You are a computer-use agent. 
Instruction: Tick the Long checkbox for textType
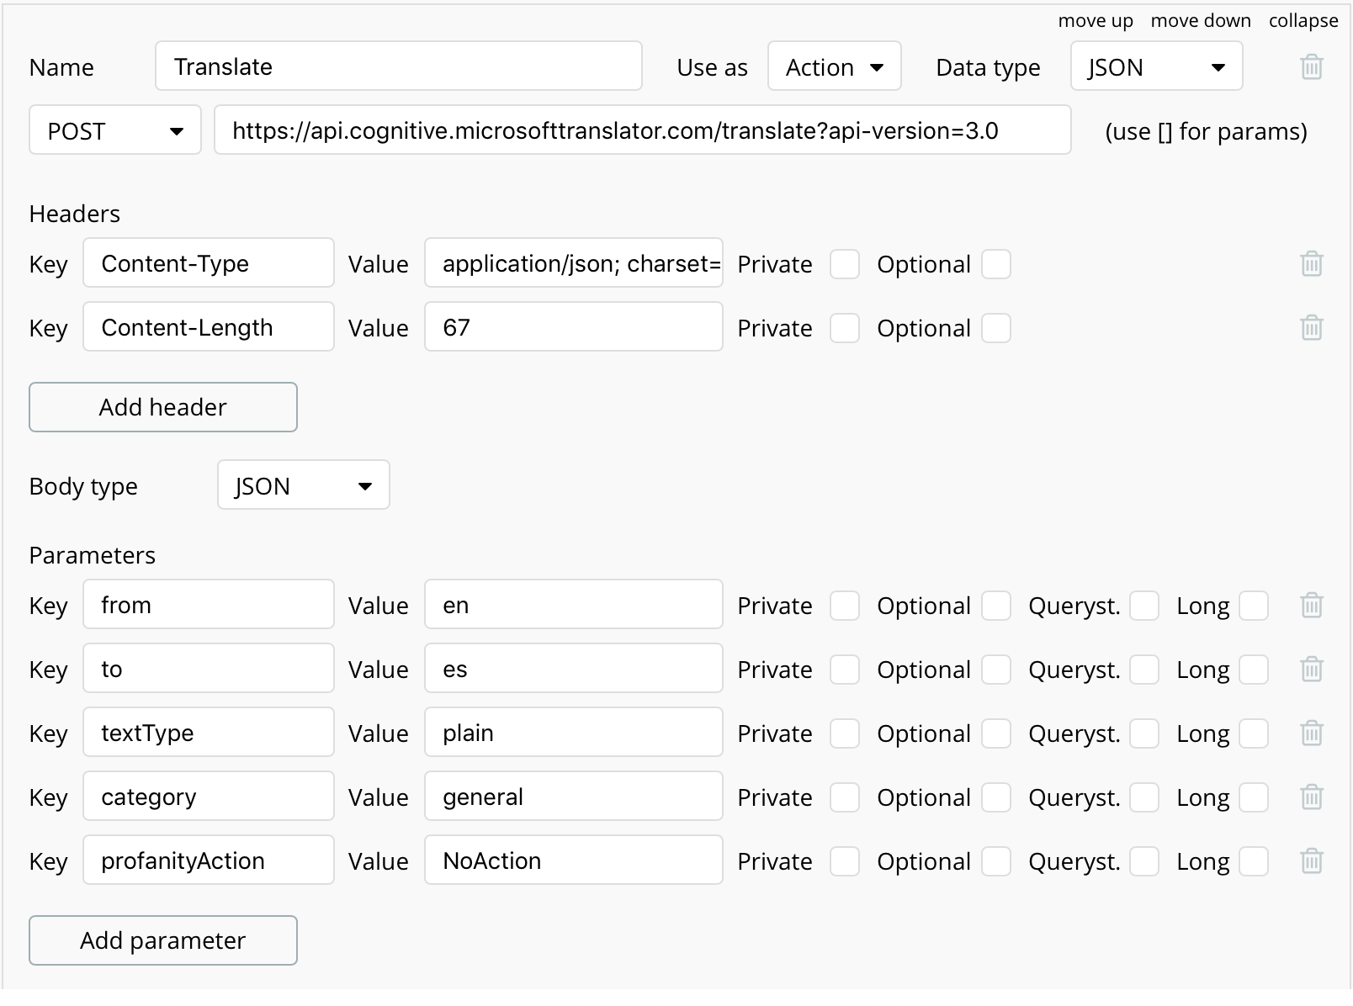[x=1254, y=733]
